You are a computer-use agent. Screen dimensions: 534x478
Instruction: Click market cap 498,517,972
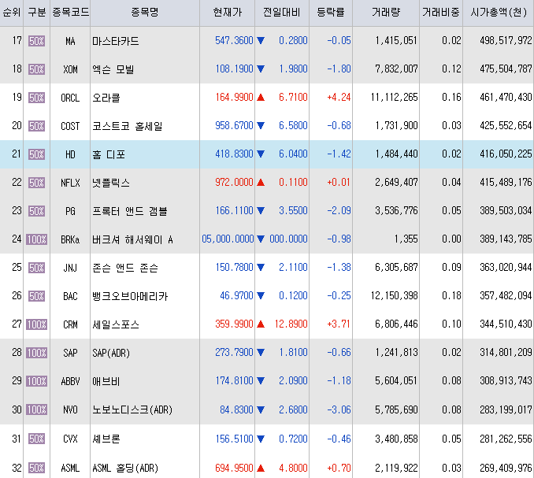[x=506, y=40]
